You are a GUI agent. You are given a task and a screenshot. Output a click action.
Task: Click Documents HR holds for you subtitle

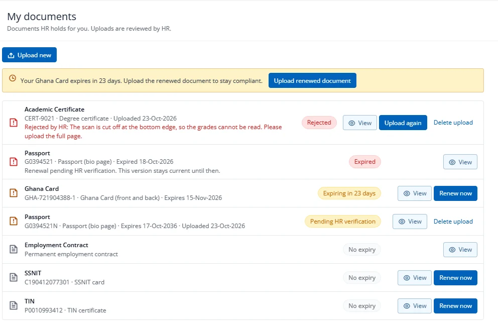pyautogui.click(x=89, y=29)
